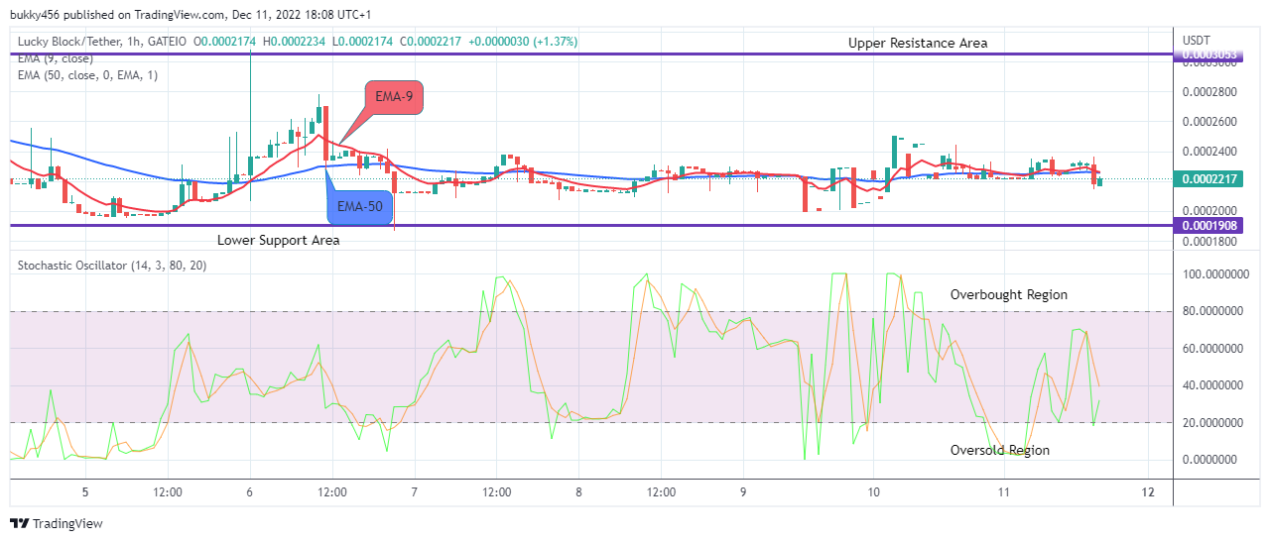Click the 0.0002800 price axis value
Screen dimensions: 1270x541
tap(1208, 91)
